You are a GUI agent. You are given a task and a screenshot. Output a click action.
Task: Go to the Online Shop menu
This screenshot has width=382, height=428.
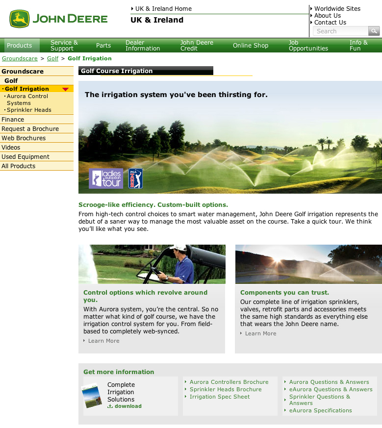coord(251,46)
